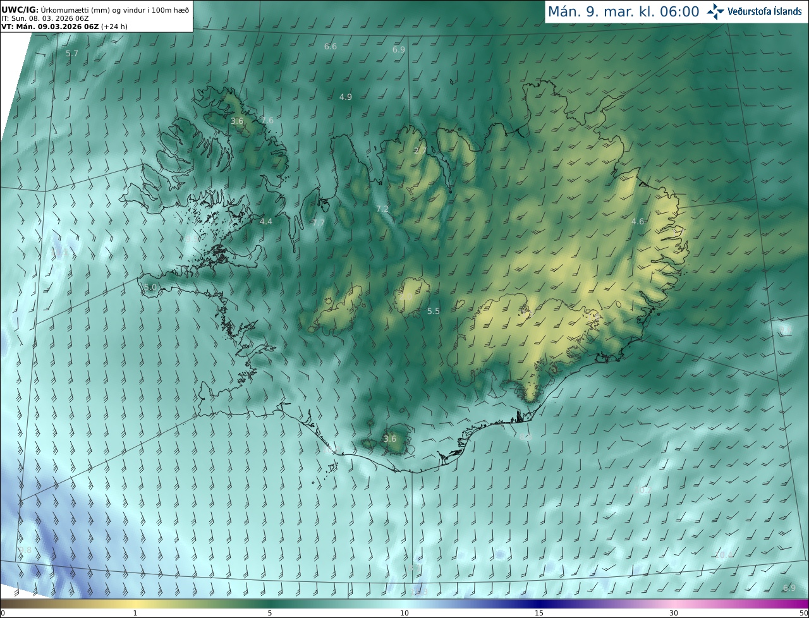Click the '6.9' value beside 6.6
The width and height of the screenshot is (809, 618).
(x=399, y=49)
